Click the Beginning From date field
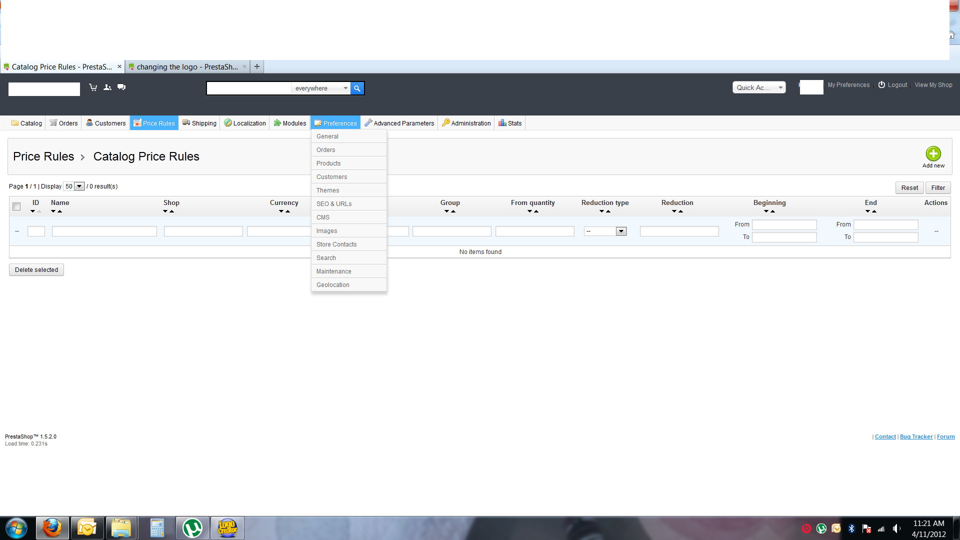 [x=784, y=225]
